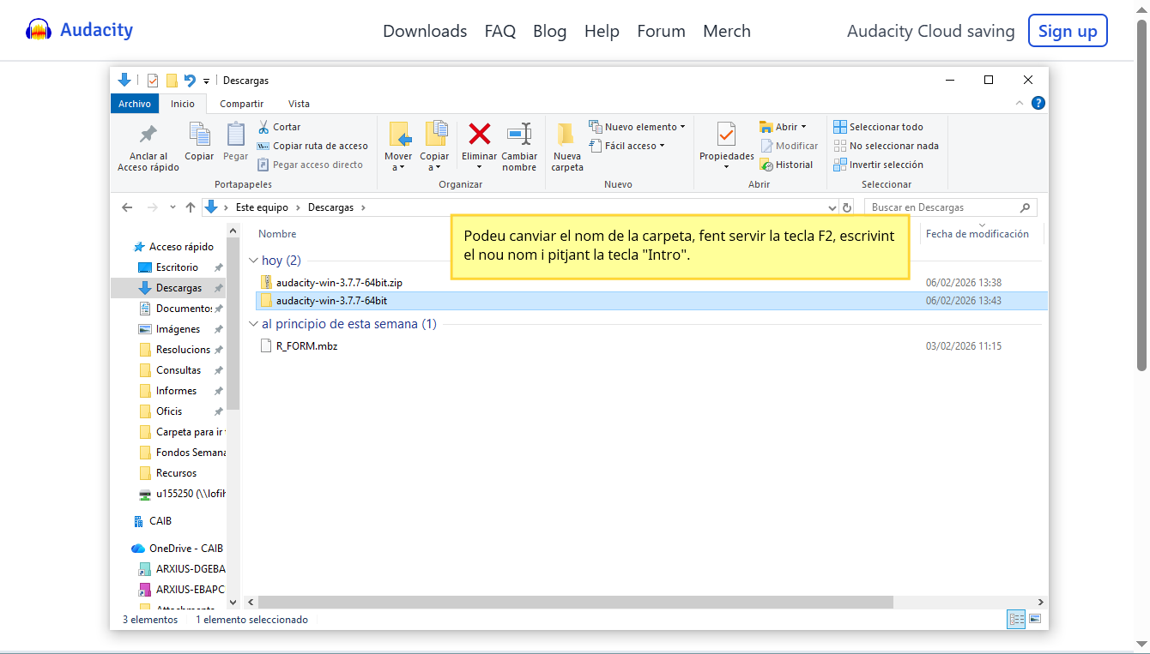Viewport: 1150px width, 654px height.
Task: Click the refresh icon beside address bar
Action: (848, 207)
